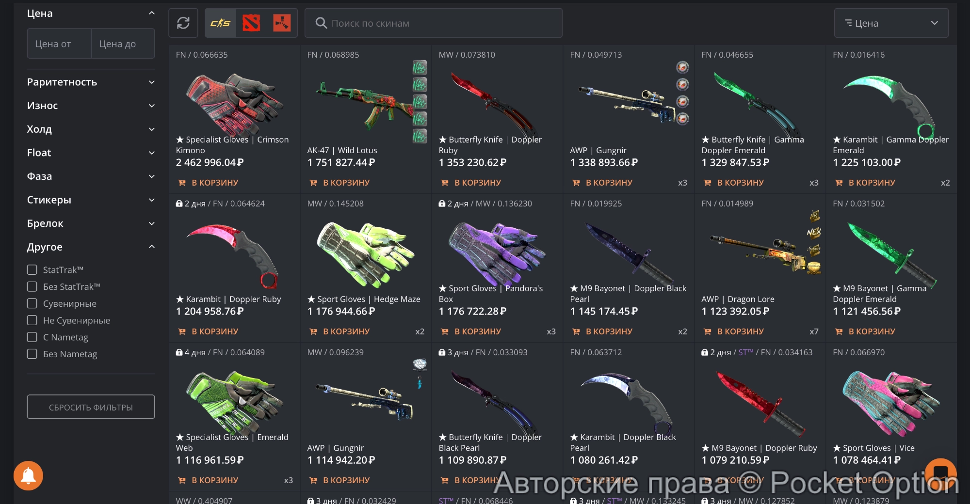Click cart icon for AK-47 Wild Lotus
The width and height of the screenshot is (970, 504).
click(313, 183)
